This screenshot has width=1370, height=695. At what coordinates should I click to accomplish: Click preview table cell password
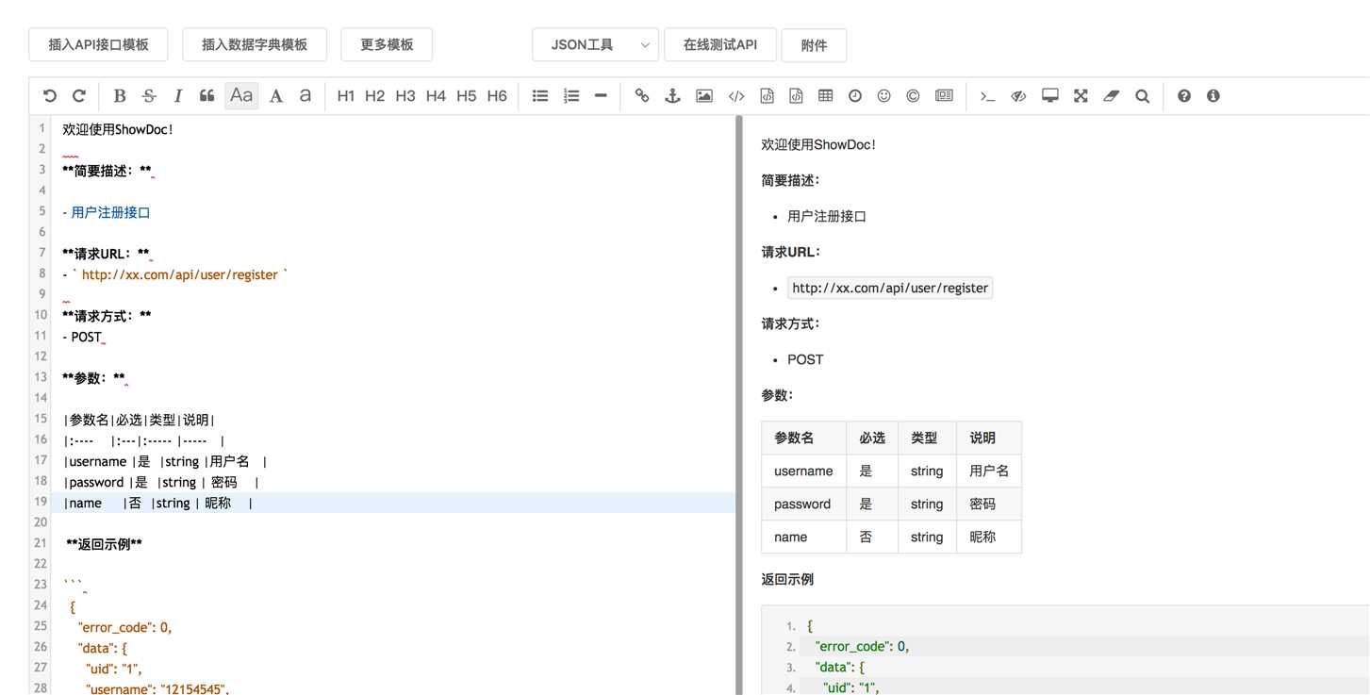(x=803, y=504)
